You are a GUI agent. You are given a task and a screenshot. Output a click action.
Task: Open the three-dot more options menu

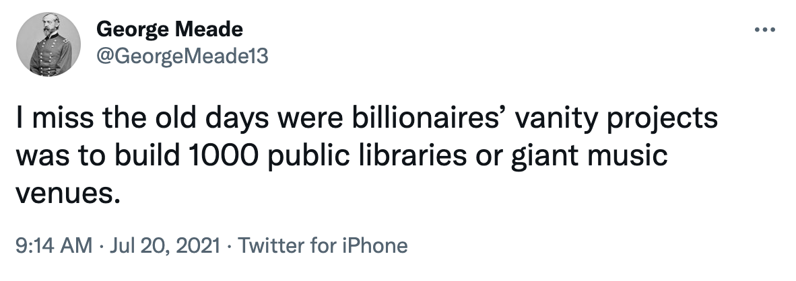coord(765,30)
